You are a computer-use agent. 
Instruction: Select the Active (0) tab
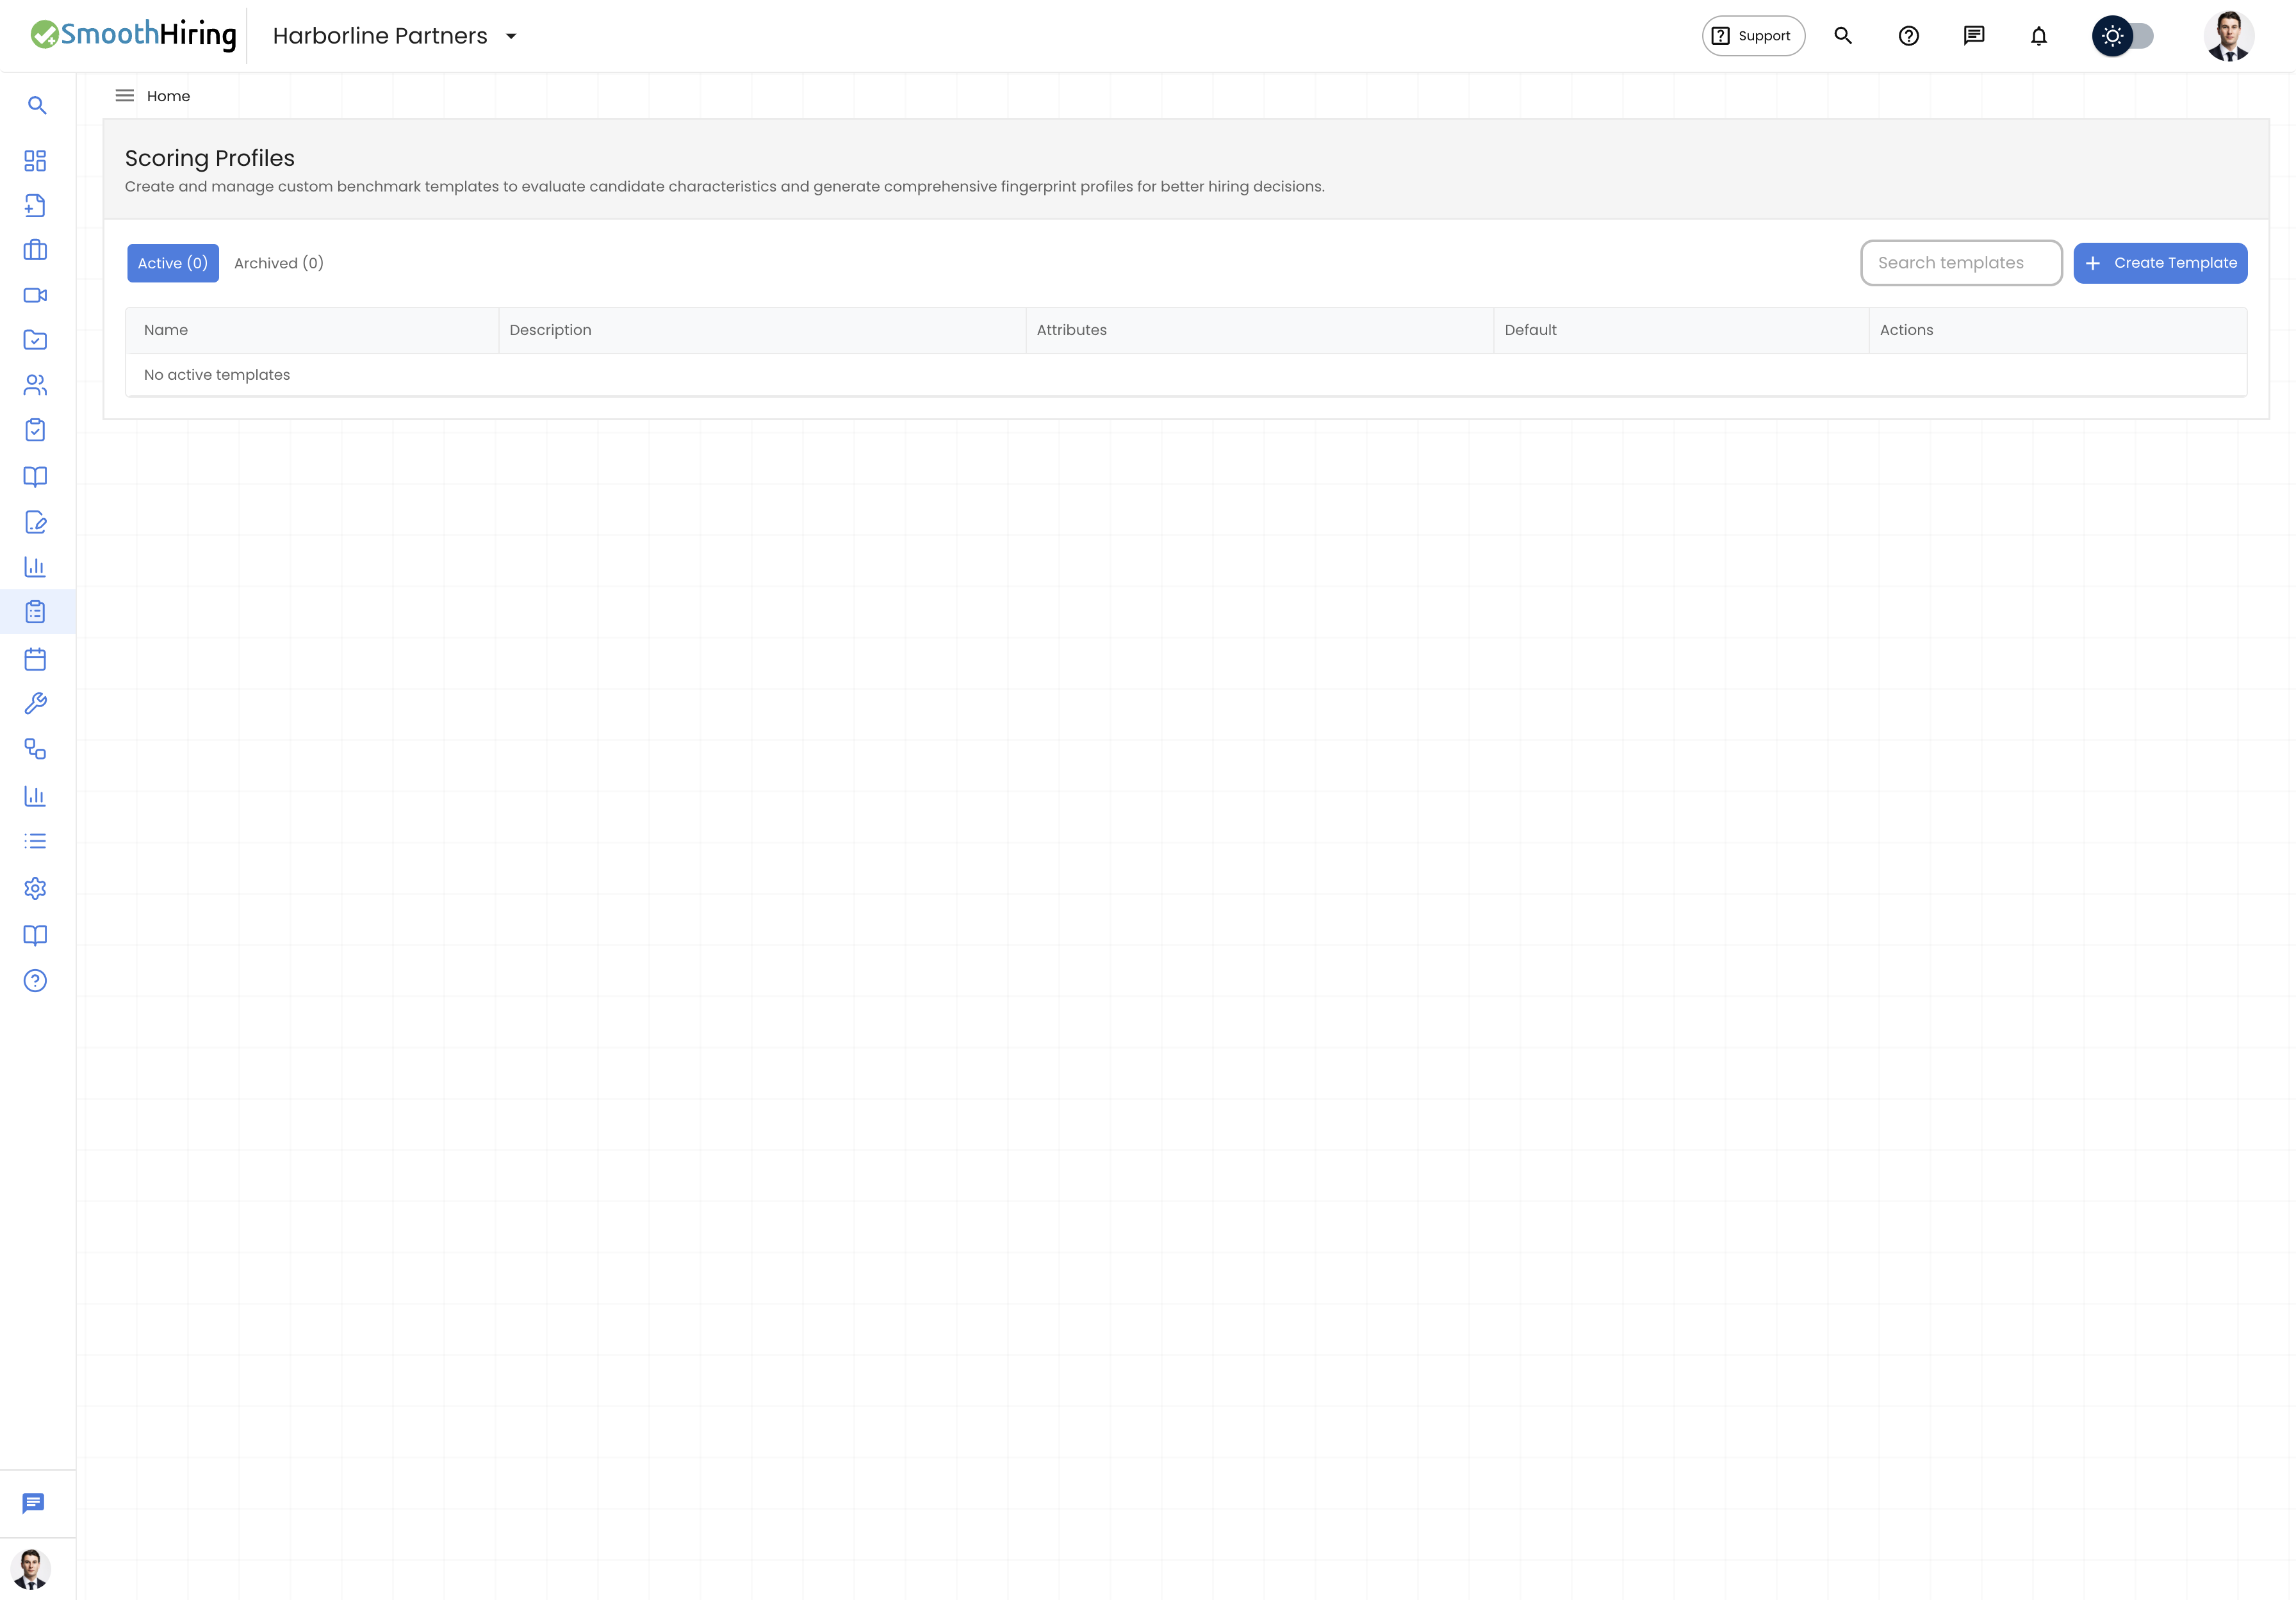click(173, 263)
